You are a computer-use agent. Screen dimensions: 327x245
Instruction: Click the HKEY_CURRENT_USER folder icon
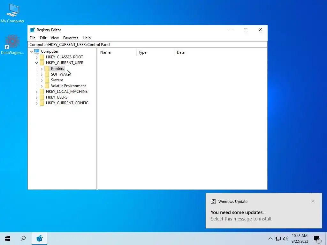click(42, 63)
